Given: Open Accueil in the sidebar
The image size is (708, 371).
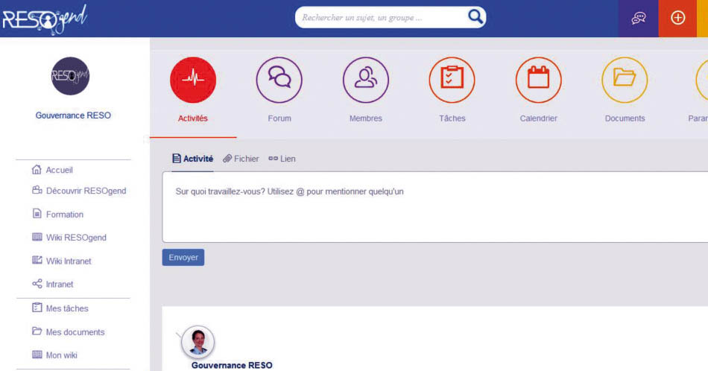Looking at the screenshot, I should click(52, 170).
